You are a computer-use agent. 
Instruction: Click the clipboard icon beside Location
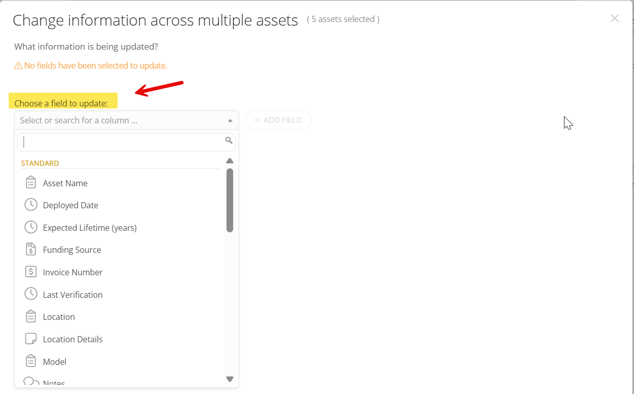pyautogui.click(x=31, y=316)
